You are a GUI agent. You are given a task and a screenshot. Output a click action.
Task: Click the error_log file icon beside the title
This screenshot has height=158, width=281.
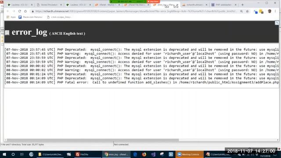[x=7, y=32]
